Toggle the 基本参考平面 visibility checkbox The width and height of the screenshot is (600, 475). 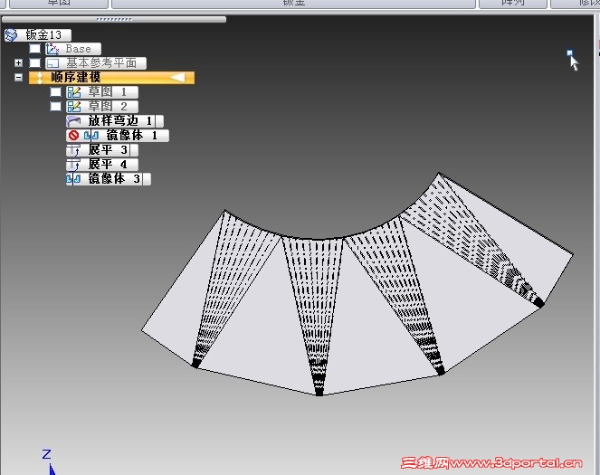coord(34,63)
